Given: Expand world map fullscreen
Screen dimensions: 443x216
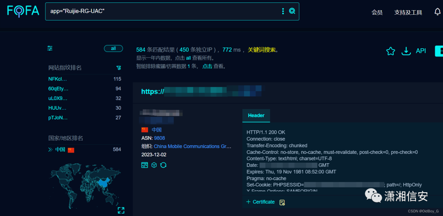Looking at the screenshot, I should point(121,210).
